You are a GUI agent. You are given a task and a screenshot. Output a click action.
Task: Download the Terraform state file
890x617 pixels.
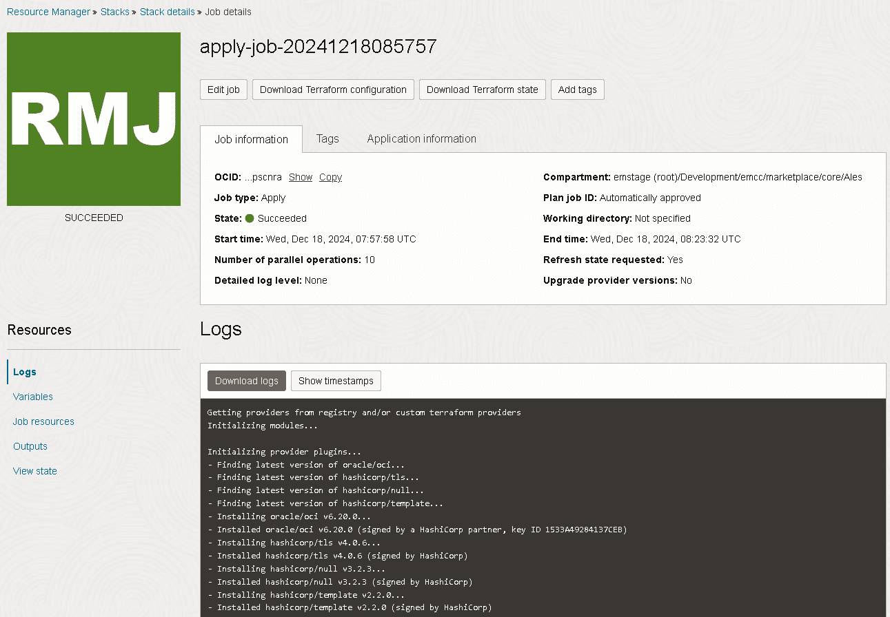[483, 90]
